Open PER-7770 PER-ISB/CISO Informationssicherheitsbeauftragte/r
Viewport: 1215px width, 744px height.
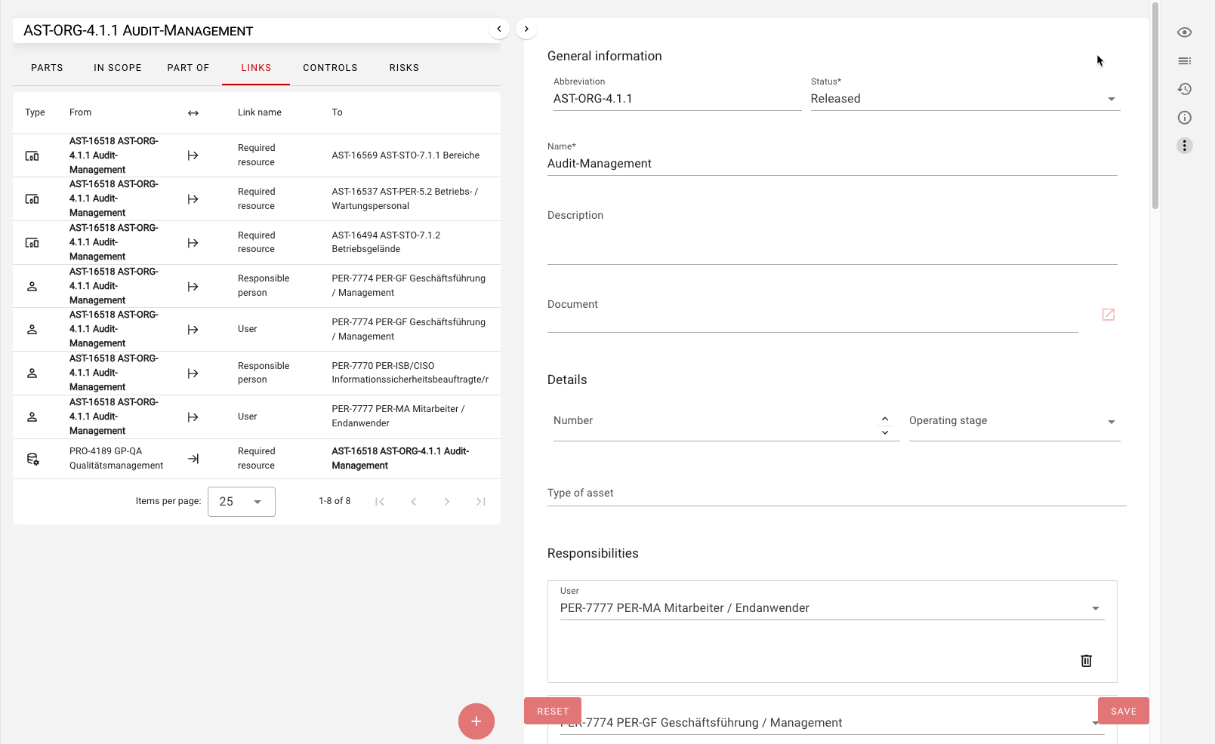click(x=410, y=373)
